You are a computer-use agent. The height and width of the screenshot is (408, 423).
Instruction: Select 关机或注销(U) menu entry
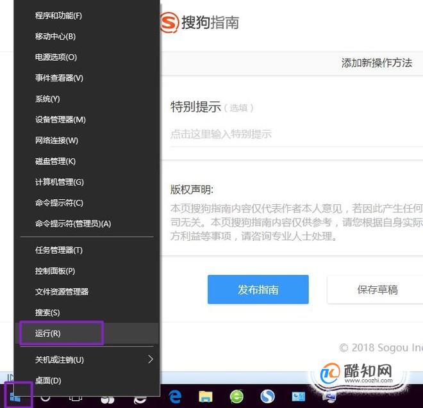coord(87,359)
